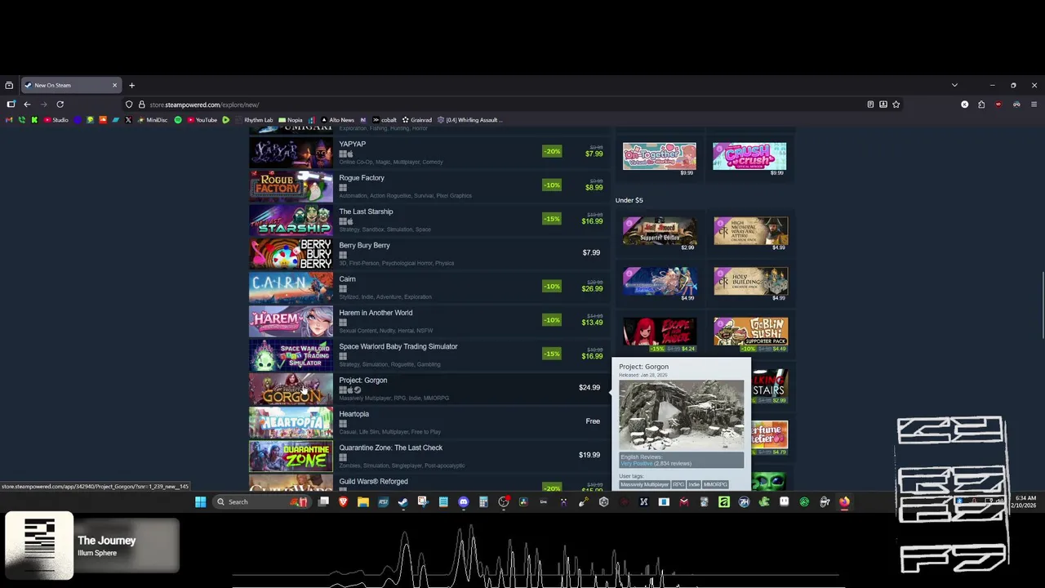Open The Last Starship listing

429,220
